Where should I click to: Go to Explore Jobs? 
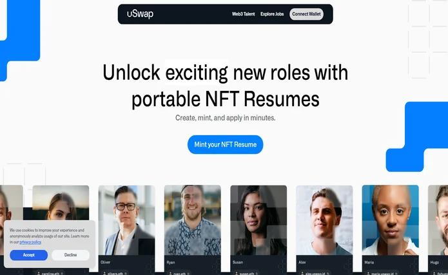click(x=272, y=14)
